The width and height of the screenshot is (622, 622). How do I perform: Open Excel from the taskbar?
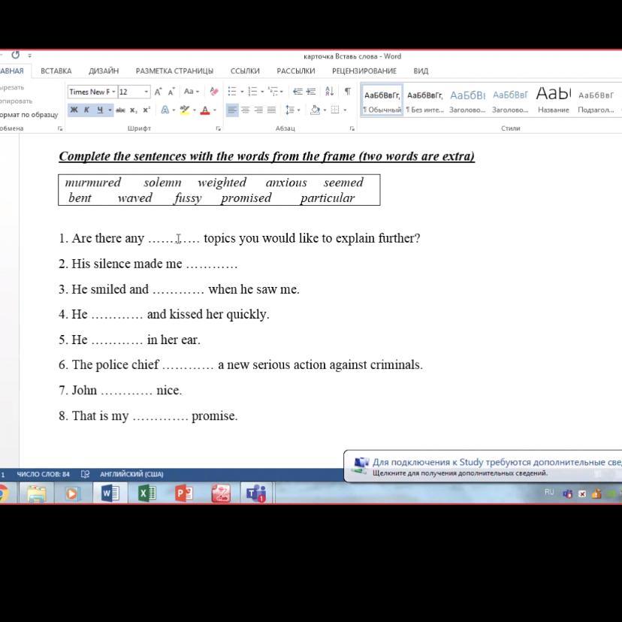coord(147,494)
